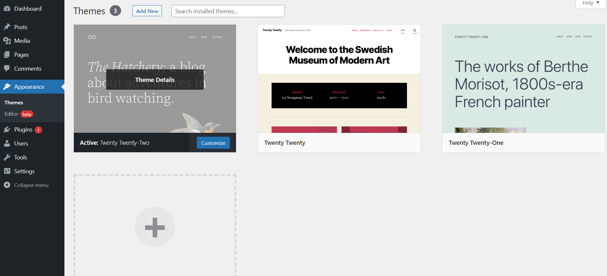
Task: Open the Twenty Twenty theme screenshot
Action: 339,79
